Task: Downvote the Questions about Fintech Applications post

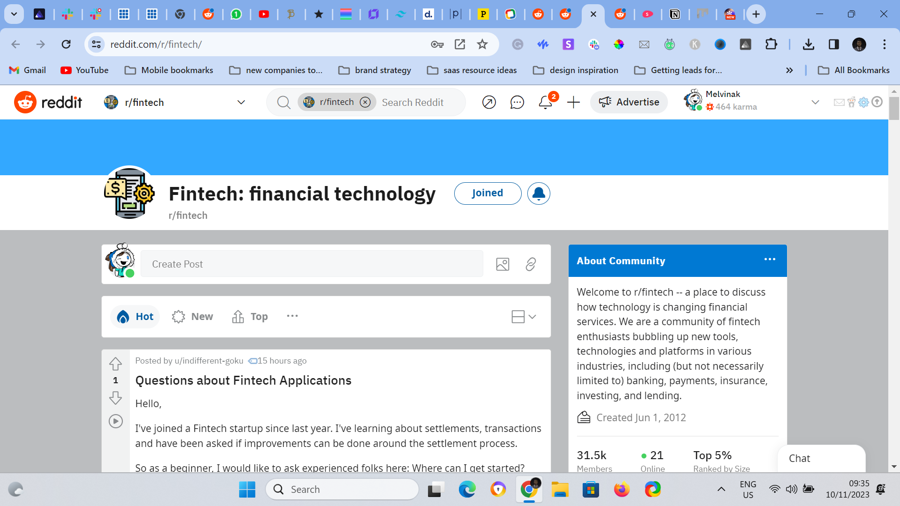Action: click(115, 398)
